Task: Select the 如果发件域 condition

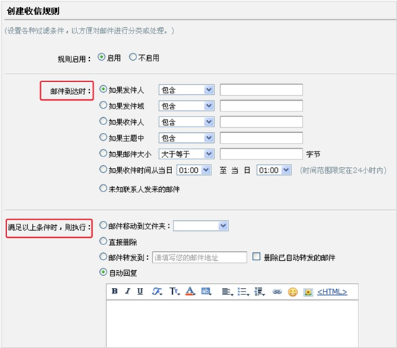Action: (103, 105)
